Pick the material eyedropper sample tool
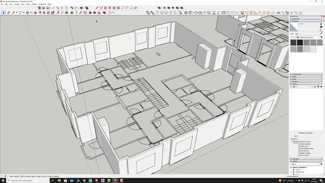The width and height of the screenshot is (325, 183). 321,33
